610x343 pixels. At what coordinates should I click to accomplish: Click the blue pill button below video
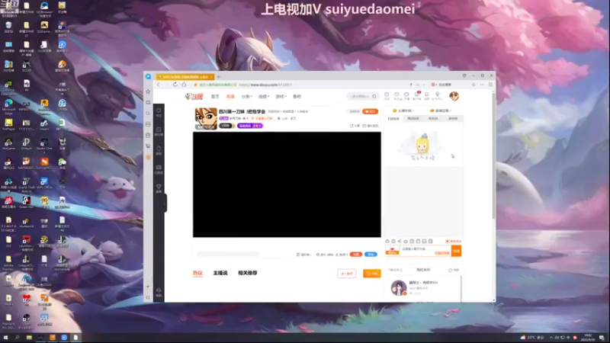click(x=371, y=255)
